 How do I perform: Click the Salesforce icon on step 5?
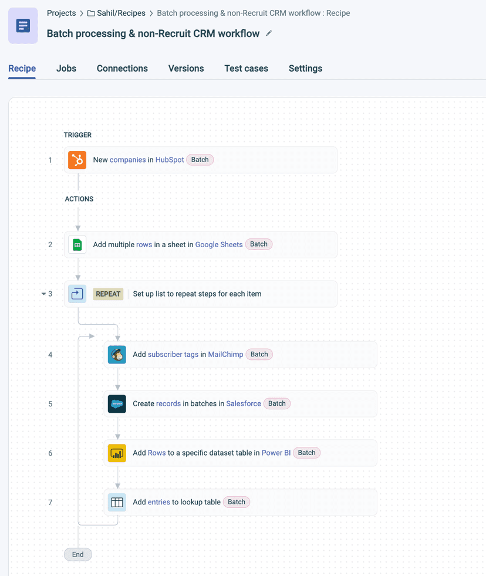point(117,403)
